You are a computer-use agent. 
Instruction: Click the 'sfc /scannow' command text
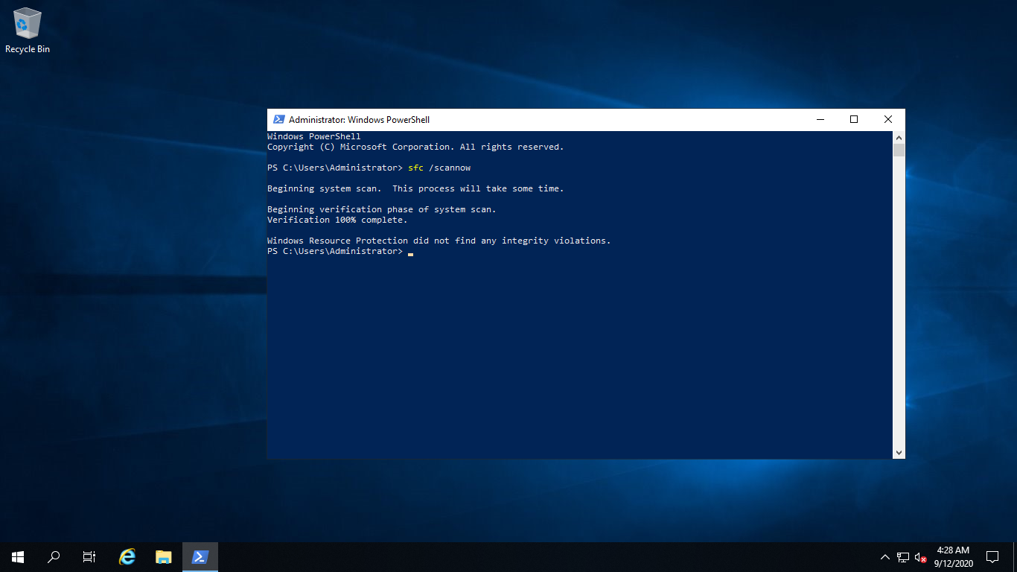pyautogui.click(x=439, y=168)
